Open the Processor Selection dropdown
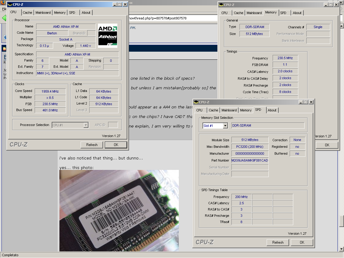The image size is (344, 258). click(86, 125)
